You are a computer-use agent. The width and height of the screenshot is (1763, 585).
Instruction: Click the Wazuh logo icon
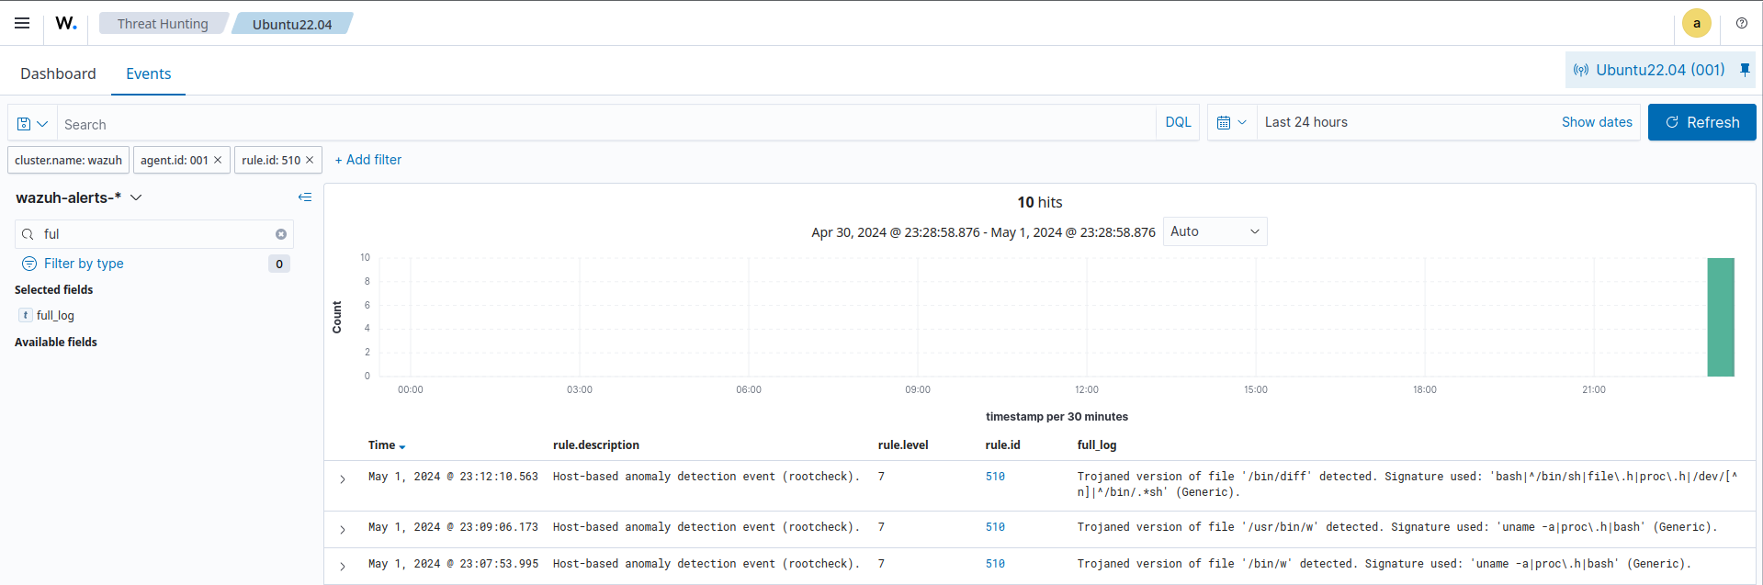(x=66, y=23)
